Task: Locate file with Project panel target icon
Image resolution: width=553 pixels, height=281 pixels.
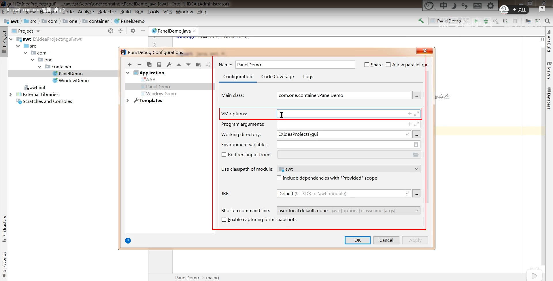Action: pos(111,31)
